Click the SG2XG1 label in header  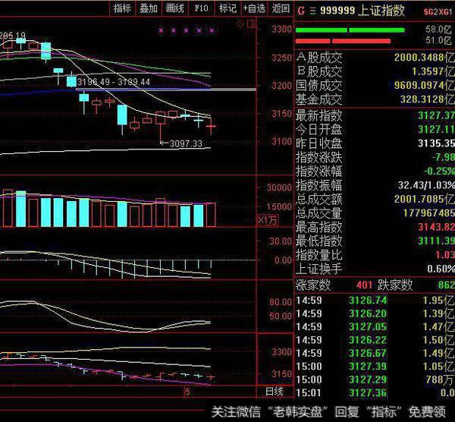[x=438, y=11]
